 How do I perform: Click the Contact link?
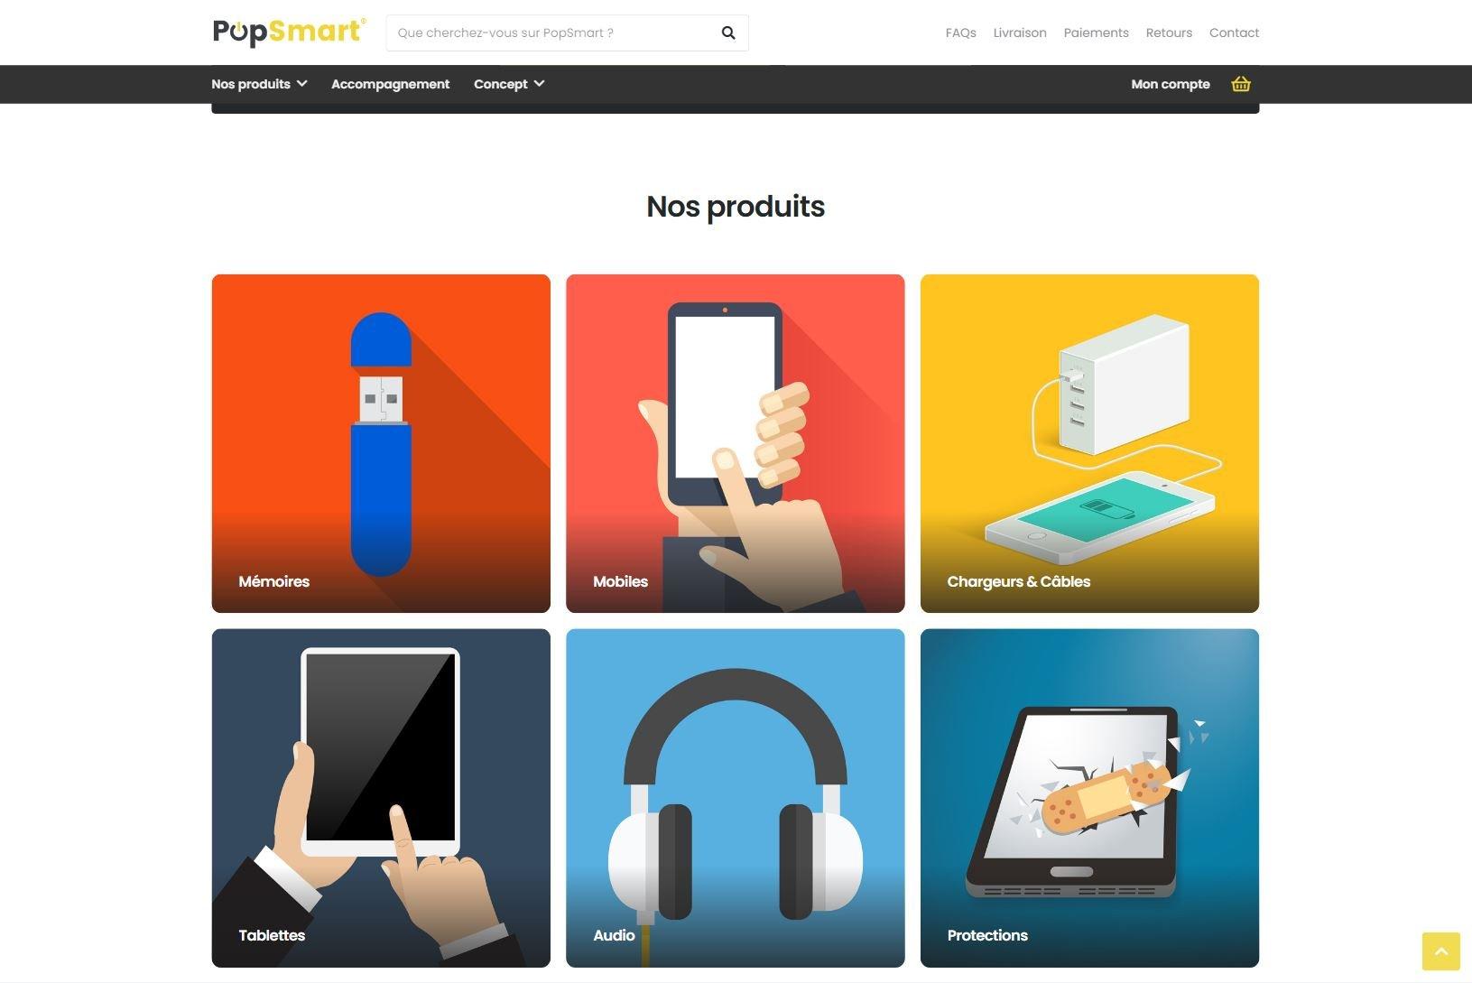pos(1234,32)
